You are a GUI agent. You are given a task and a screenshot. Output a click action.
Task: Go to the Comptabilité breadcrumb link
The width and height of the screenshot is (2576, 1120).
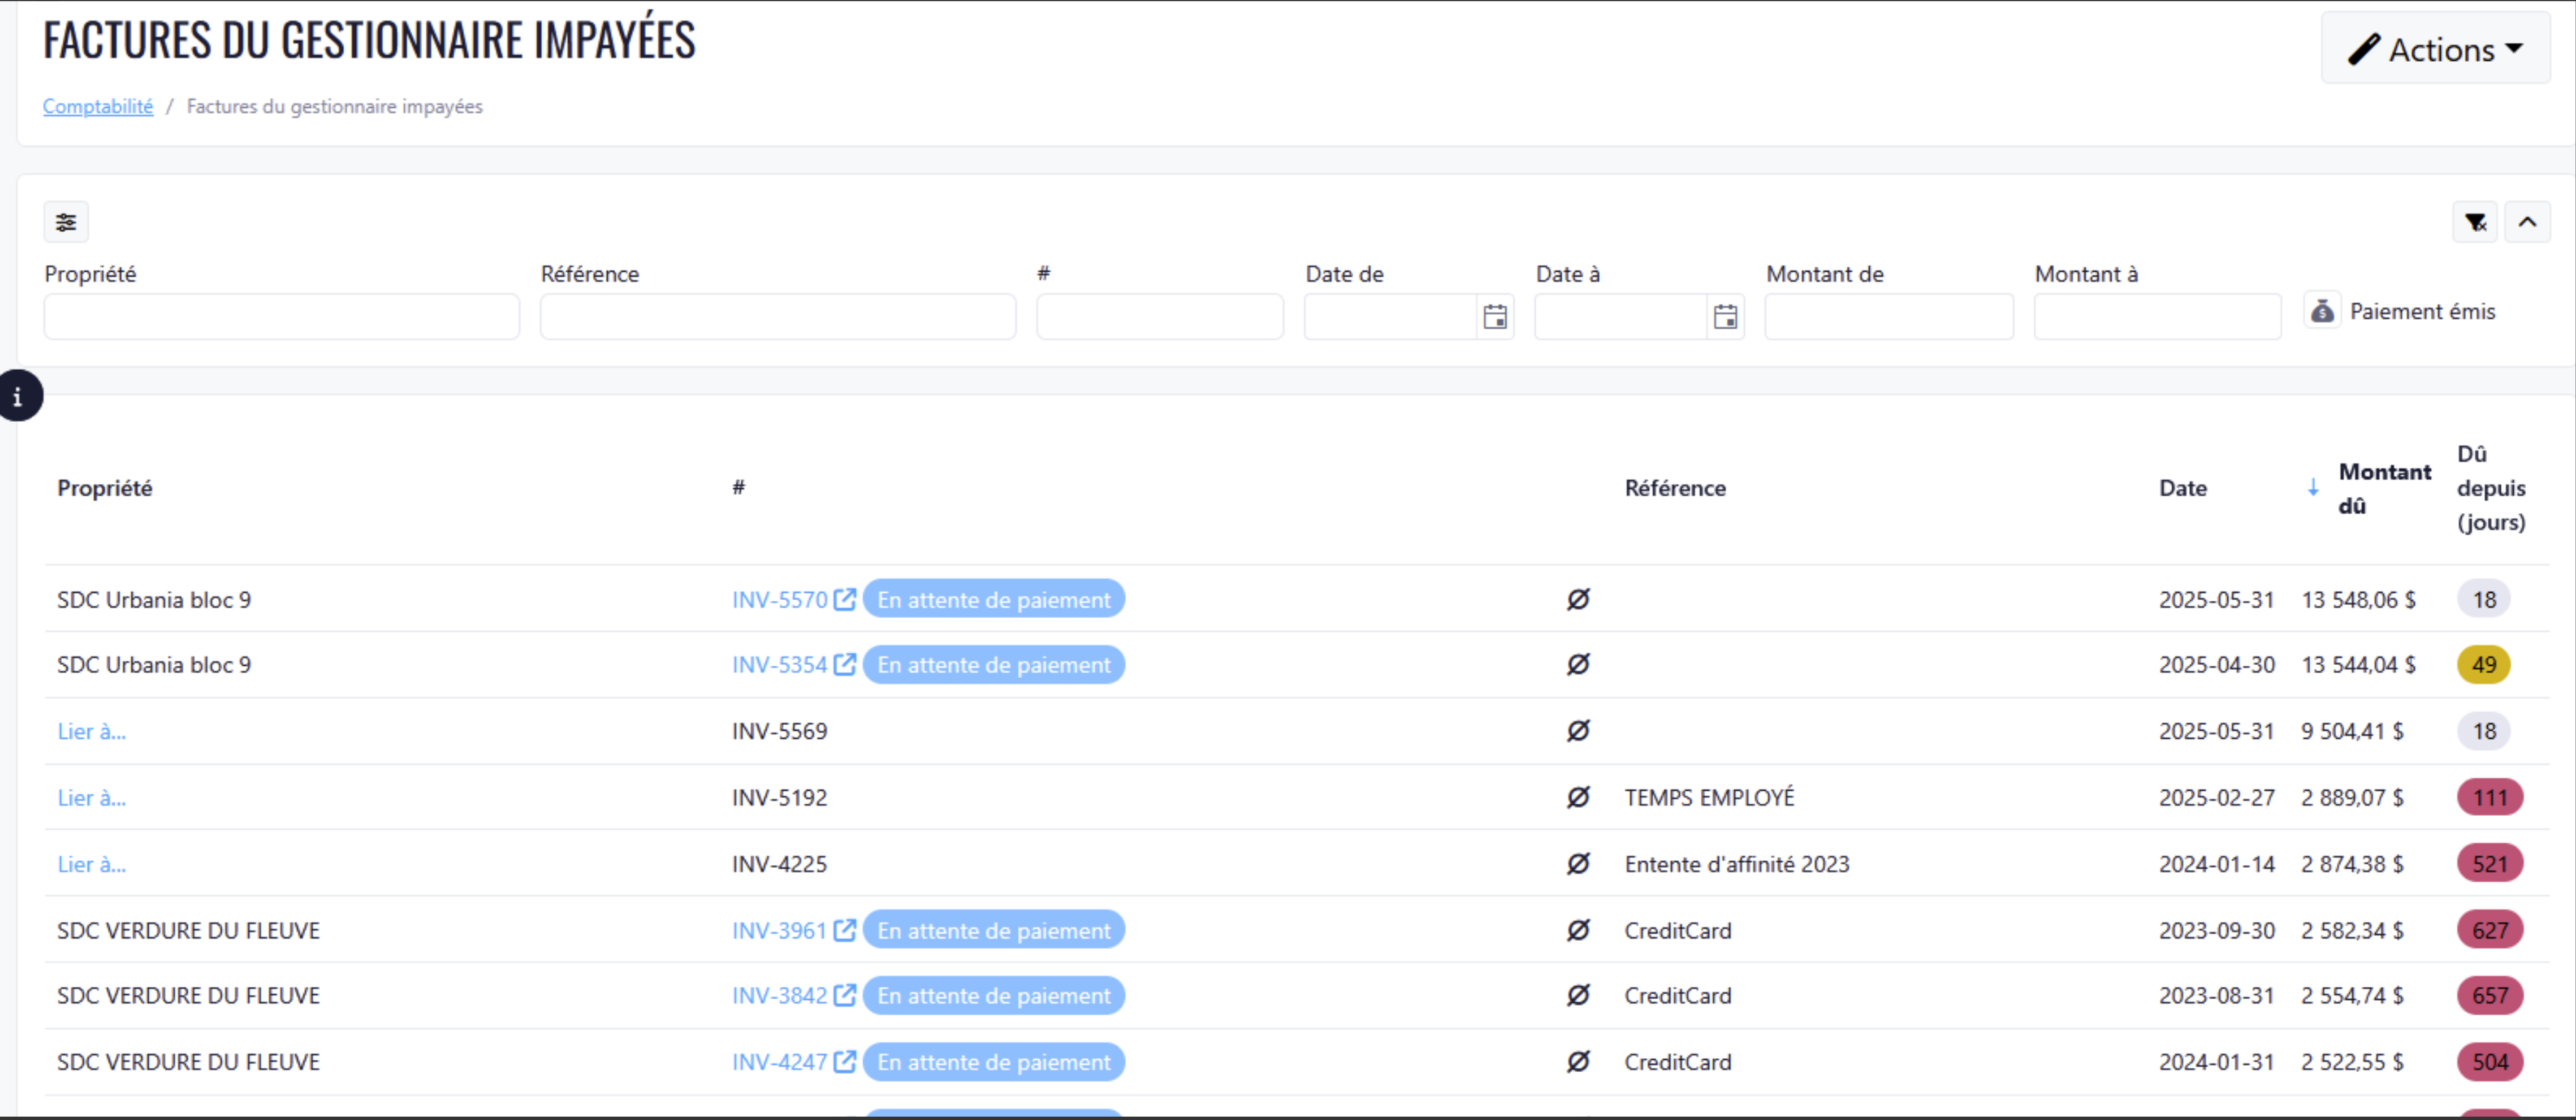[x=98, y=106]
